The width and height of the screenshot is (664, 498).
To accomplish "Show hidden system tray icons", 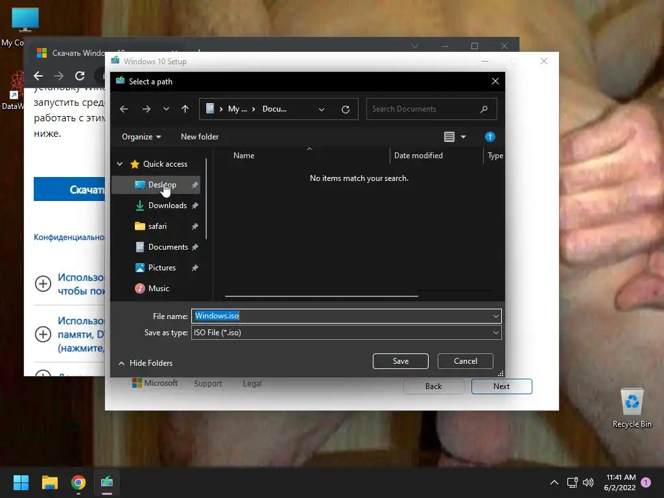I will (x=554, y=482).
